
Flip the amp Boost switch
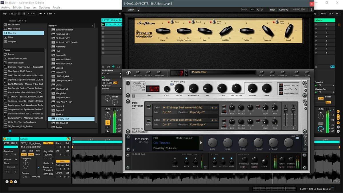click(193, 22)
